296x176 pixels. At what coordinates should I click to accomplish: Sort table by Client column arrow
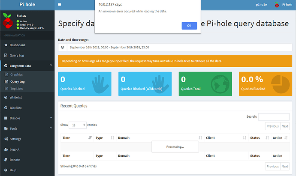click(x=245, y=138)
